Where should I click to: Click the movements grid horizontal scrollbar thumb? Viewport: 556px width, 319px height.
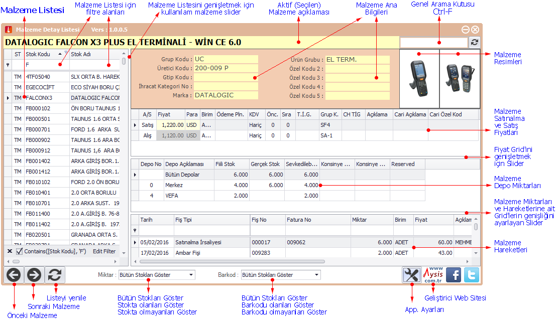(x=232, y=262)
